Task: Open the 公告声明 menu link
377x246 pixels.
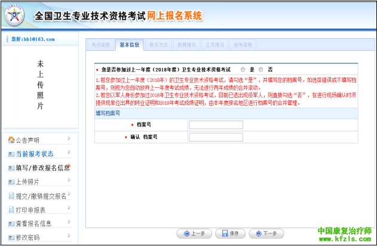Action: coord(27,140)
